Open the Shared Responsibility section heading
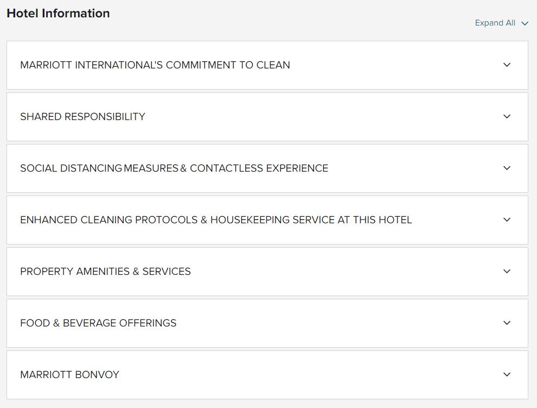 coord(82,117)
